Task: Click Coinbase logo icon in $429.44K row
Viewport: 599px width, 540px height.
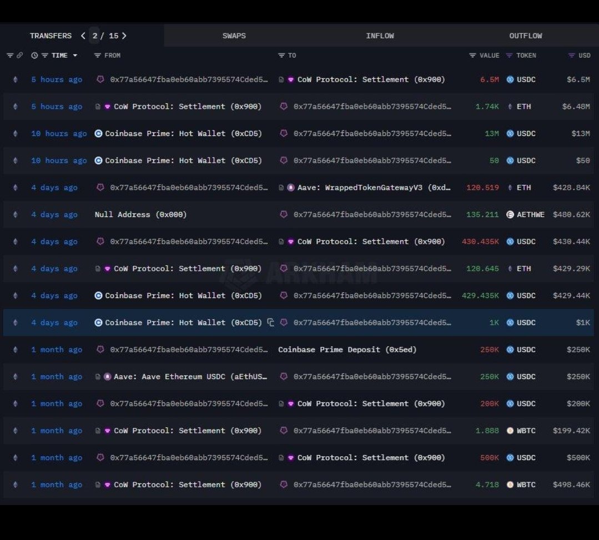Action: [x=98, y=296]
